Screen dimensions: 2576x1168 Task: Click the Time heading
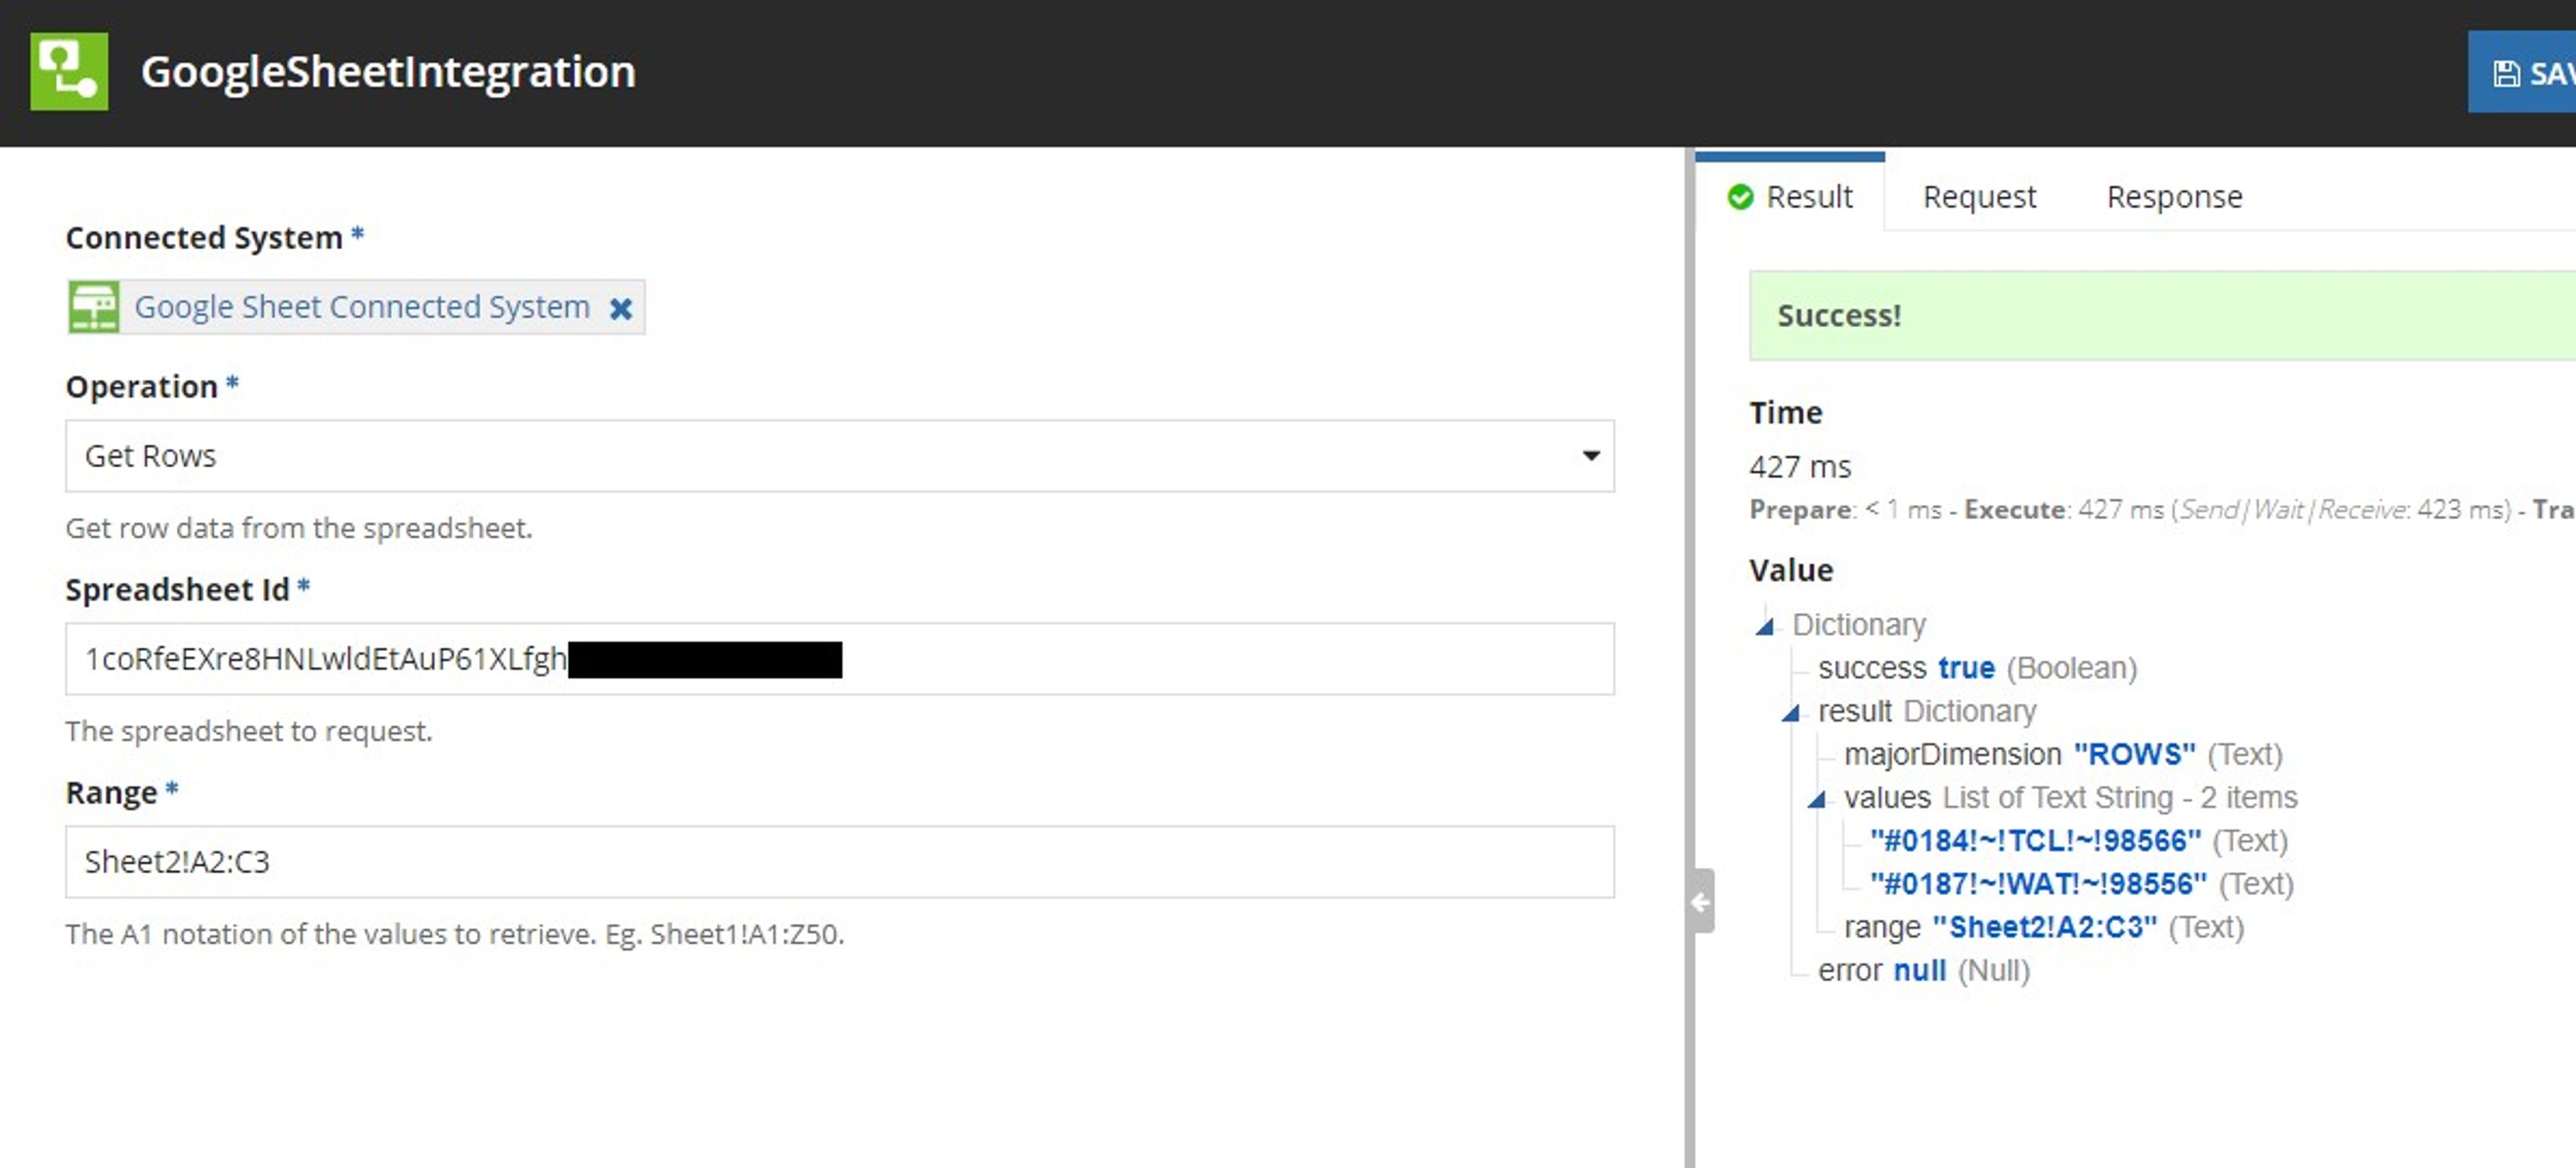click(1786, 412)
